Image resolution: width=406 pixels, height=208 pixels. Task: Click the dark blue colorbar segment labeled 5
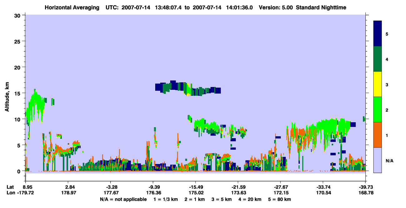click(x=378, y=33)
